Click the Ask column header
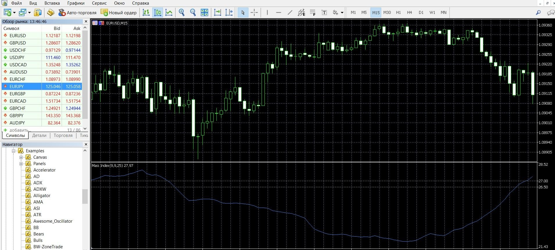Screen dimensions: 555x250 point(77,28)
